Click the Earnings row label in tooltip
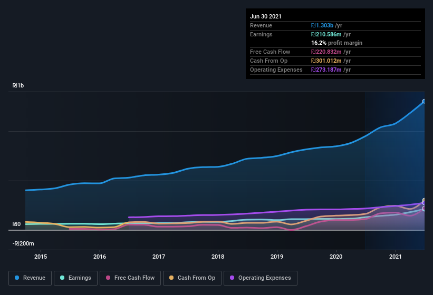 (x=261, y=34)
